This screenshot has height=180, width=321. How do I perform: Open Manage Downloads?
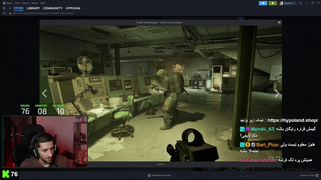click(162, 175)
